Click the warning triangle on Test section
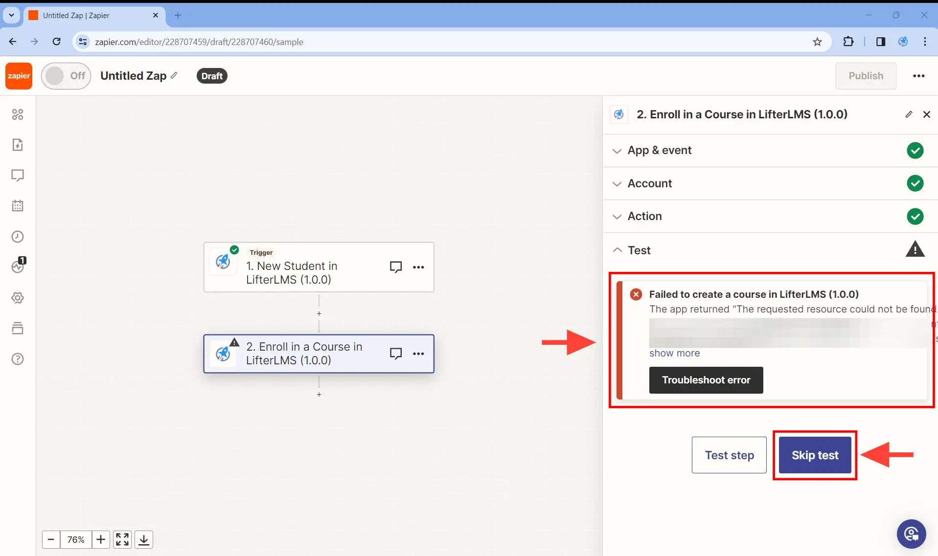The image size is (938, 556). click(915, 249)
